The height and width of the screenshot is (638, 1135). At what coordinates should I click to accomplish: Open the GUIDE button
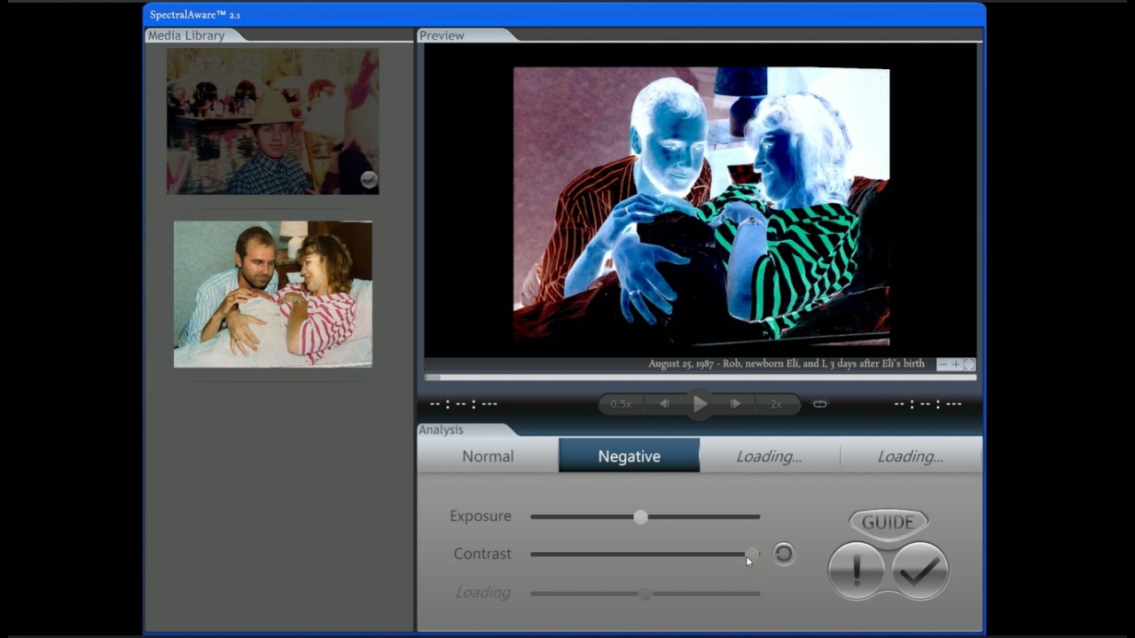coord(888,523)
